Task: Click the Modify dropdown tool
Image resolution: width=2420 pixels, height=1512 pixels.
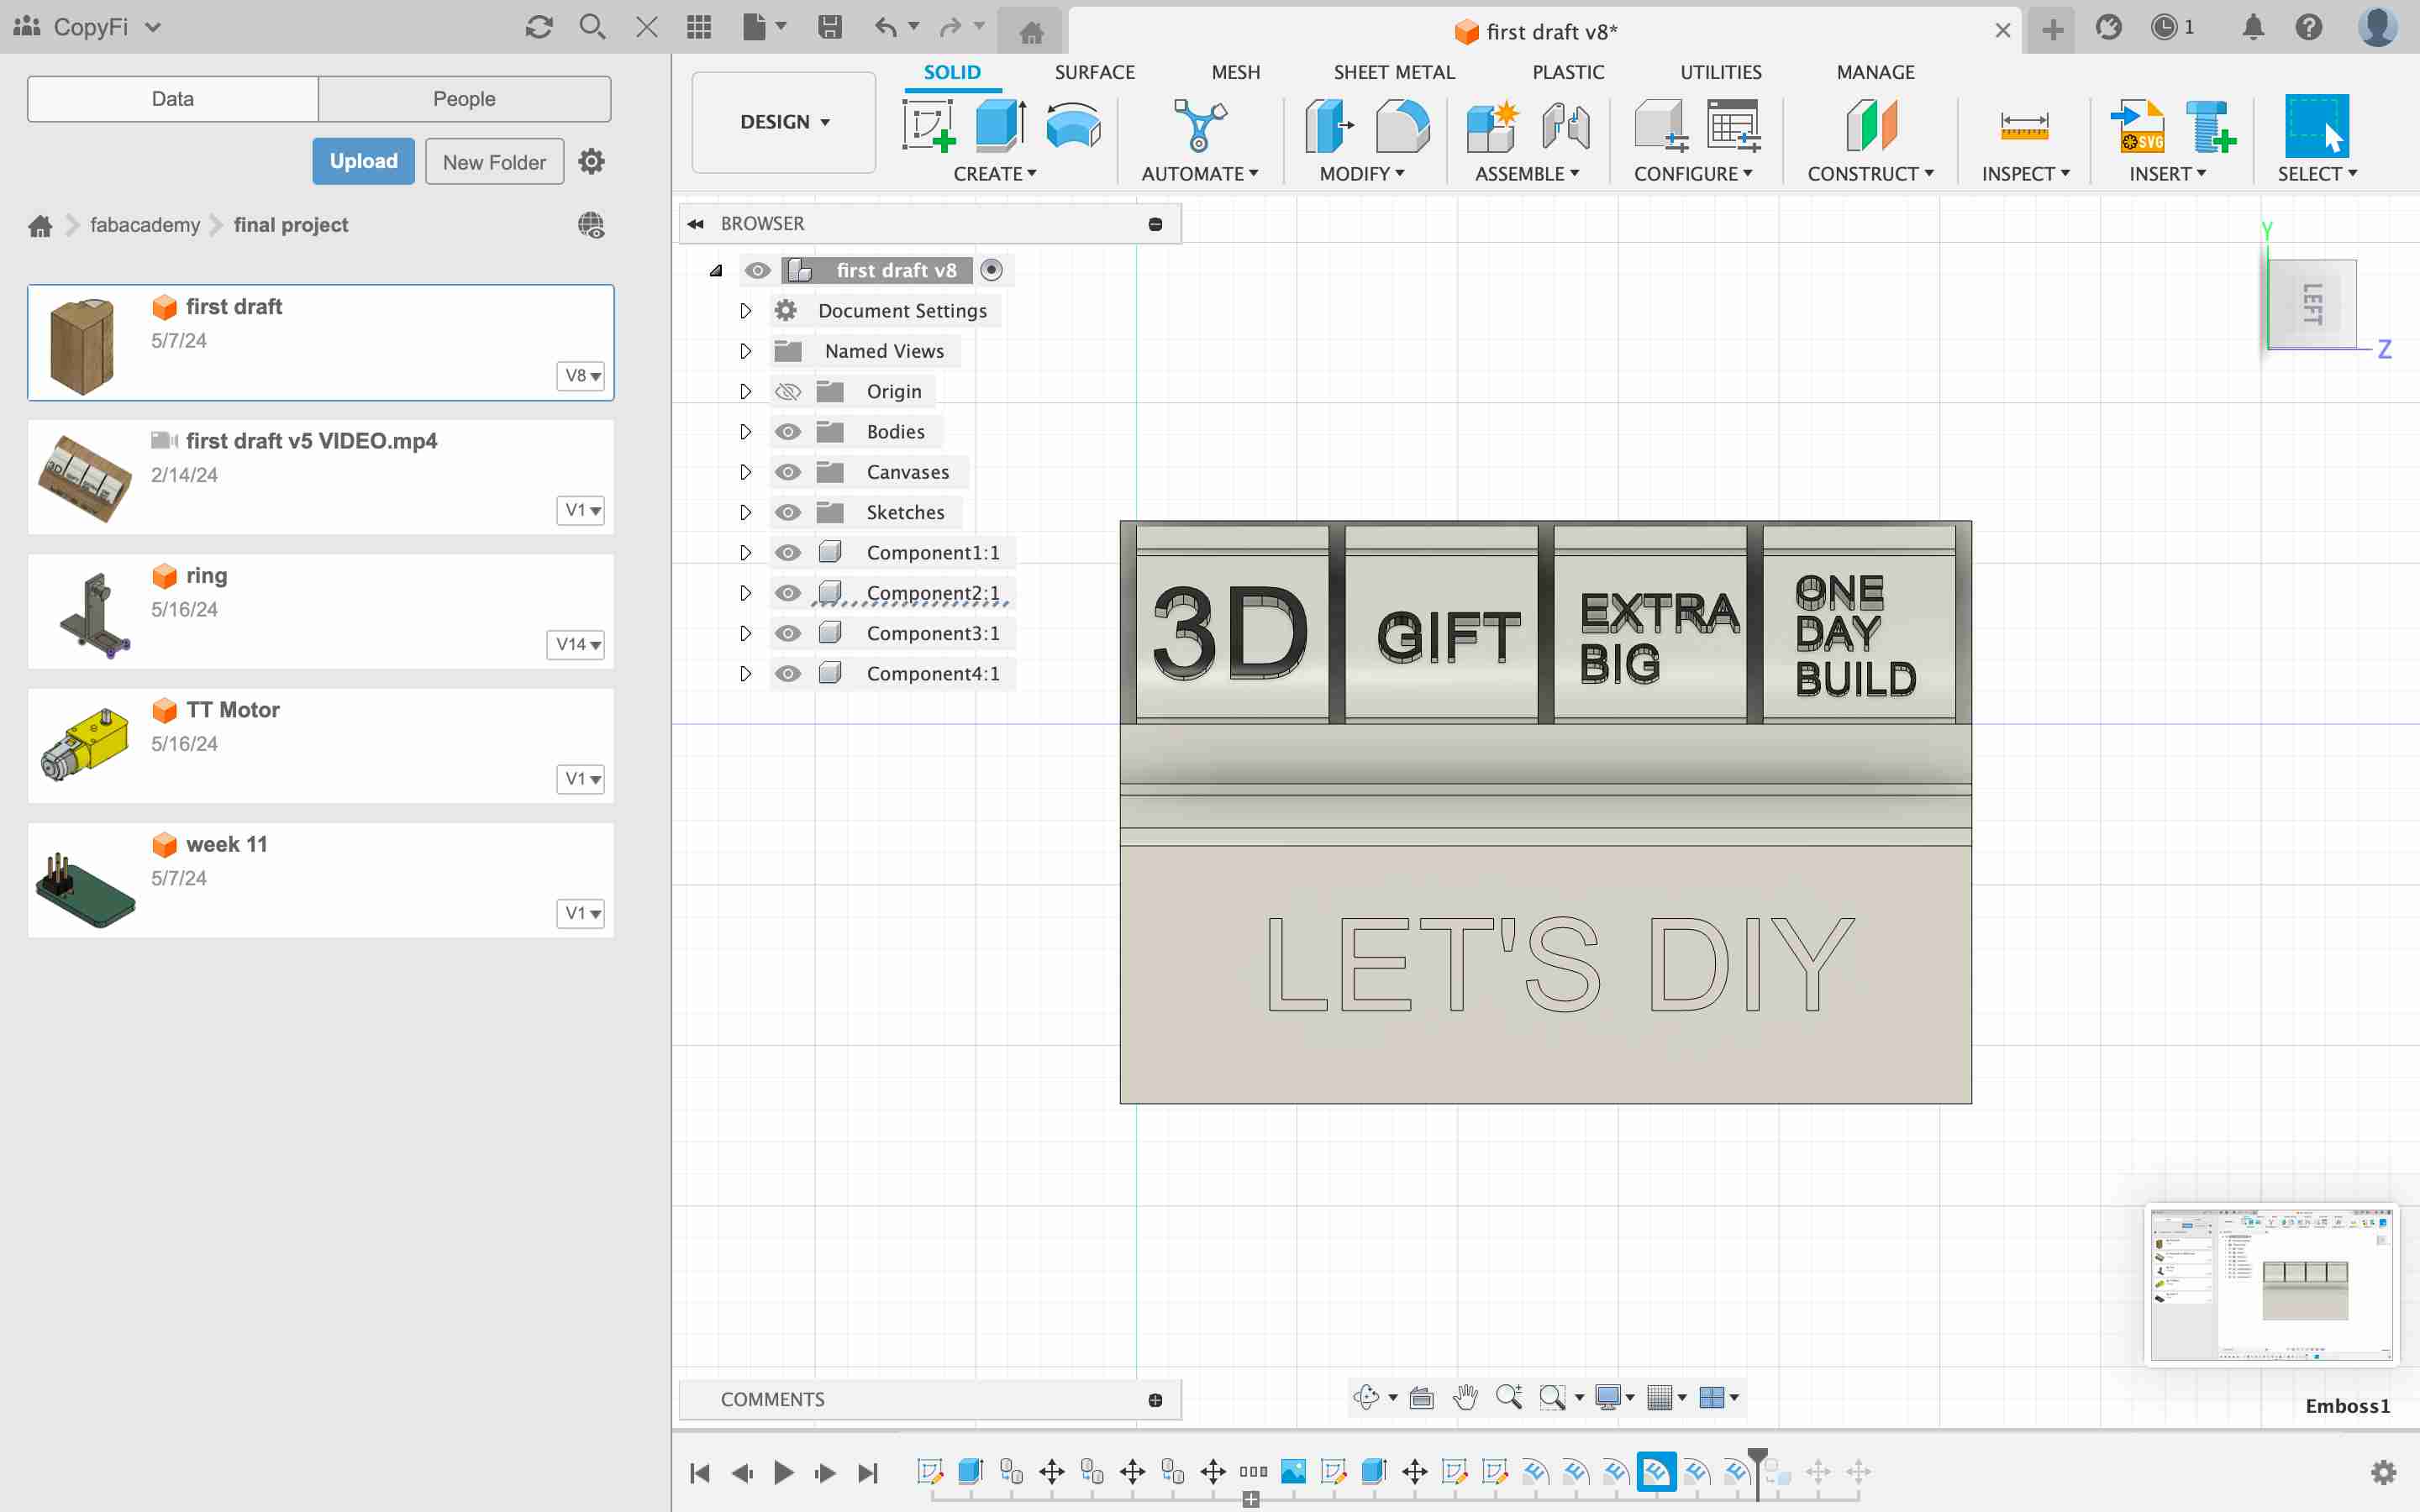Action: click(1362, 172)
